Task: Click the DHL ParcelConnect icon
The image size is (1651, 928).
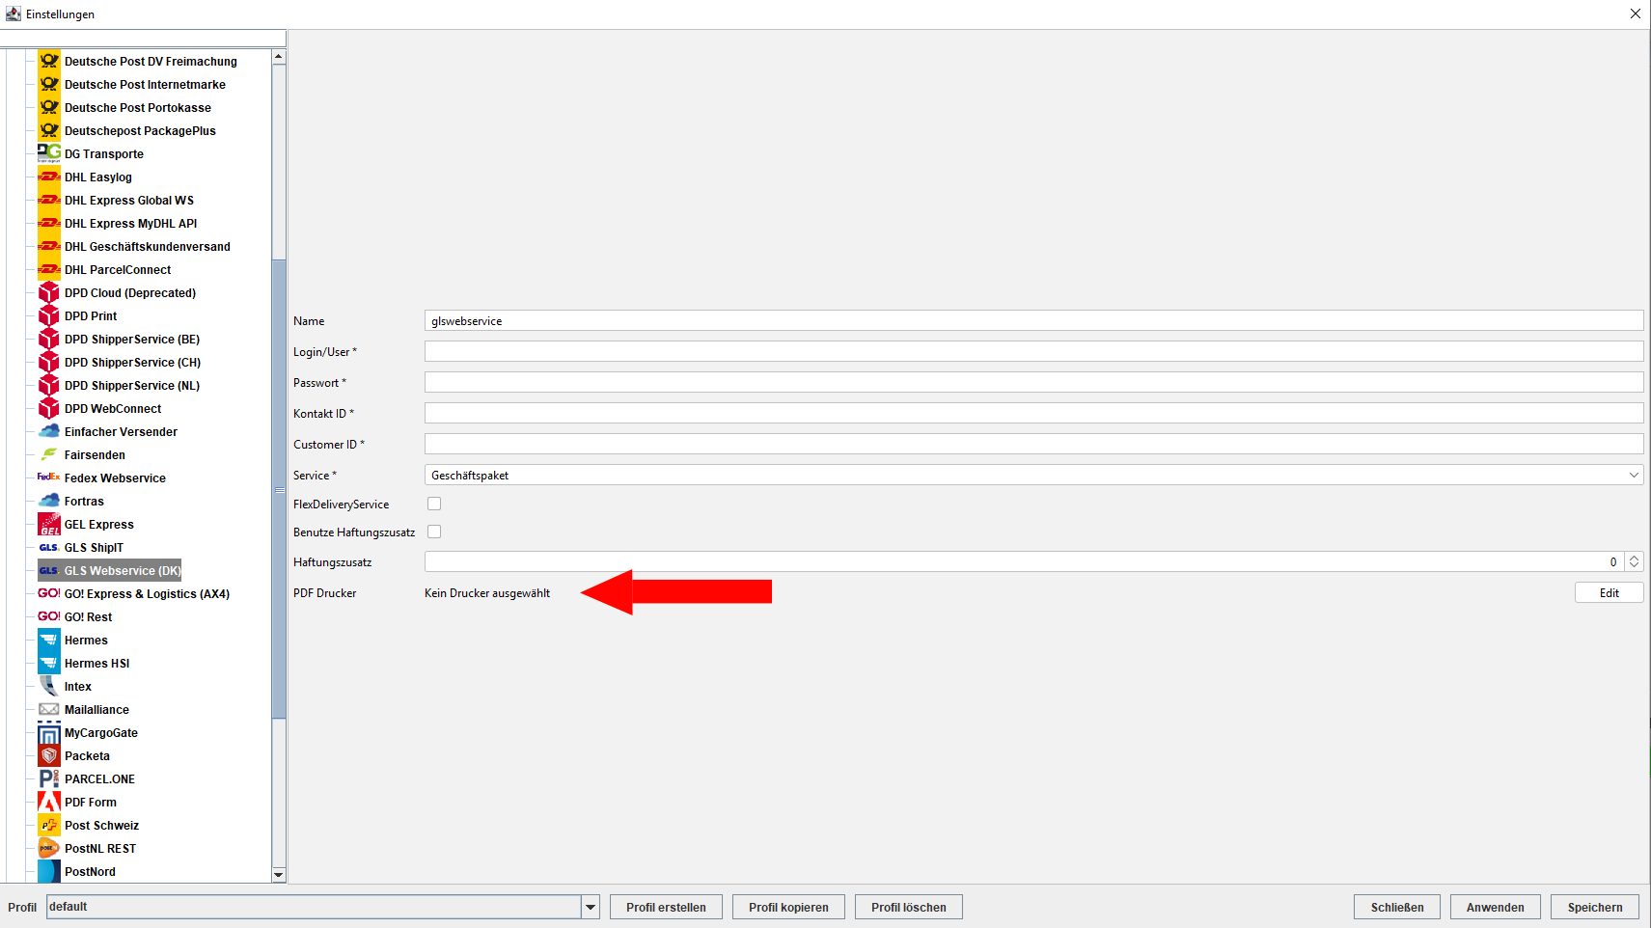Action: 49,269
